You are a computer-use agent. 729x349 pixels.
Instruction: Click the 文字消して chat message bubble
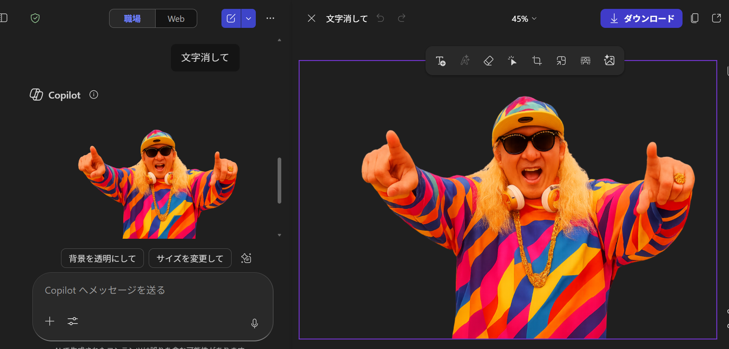pos(205,58)
